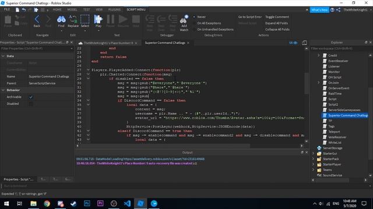
Task: Expand the StarterGui node
Action: (314, 153)
